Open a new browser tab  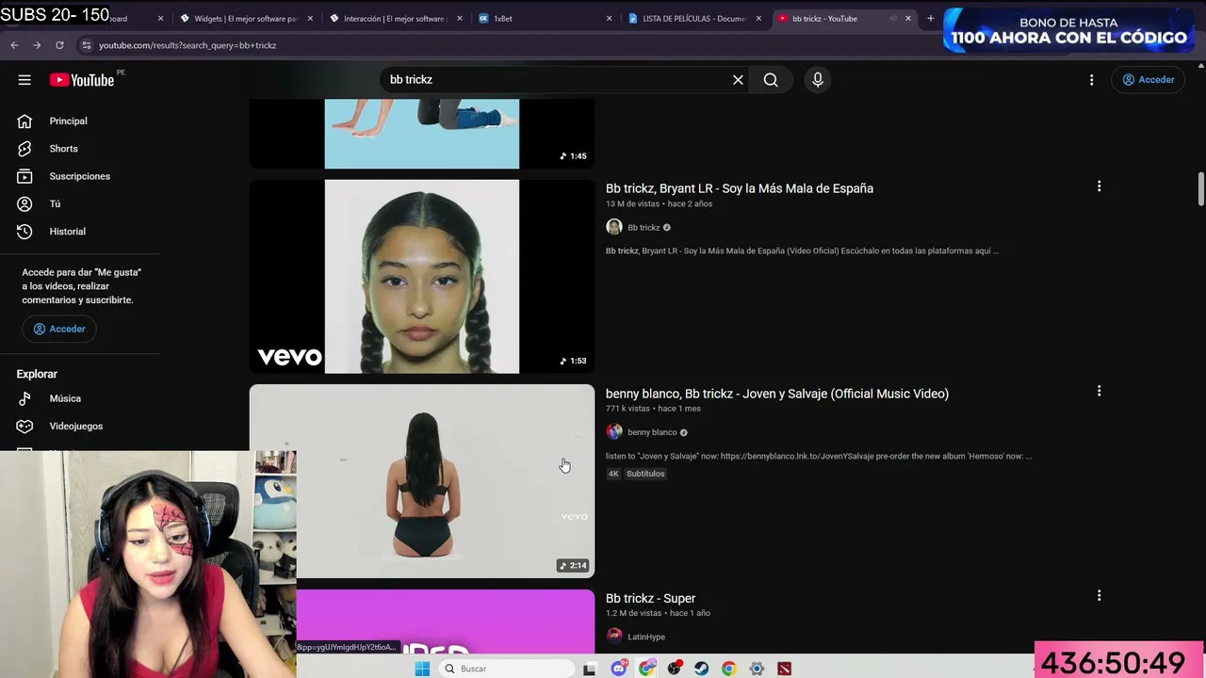click(931, 18)
